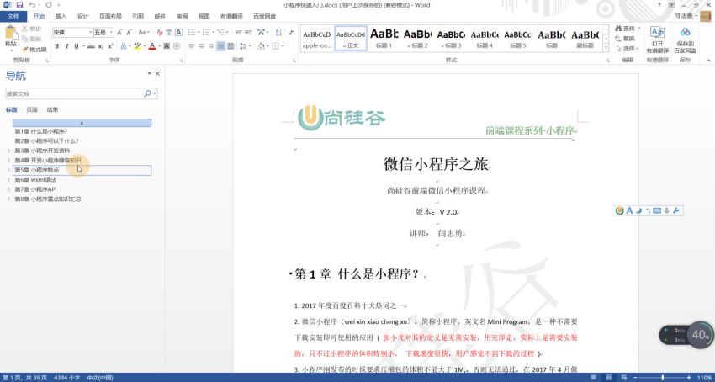Expand 第3章 小程序开发资料 in navigation
The width and height of the screenshot is (715, 382).
8,151
